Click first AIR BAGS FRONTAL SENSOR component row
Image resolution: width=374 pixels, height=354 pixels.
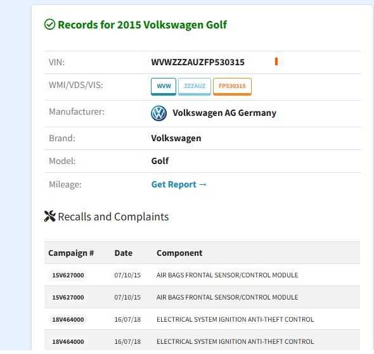(228, 275)
